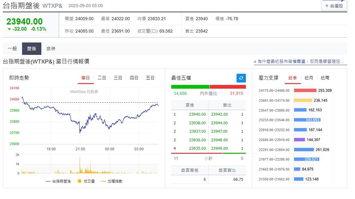Toggle 成交量 series in chart legend
The height and width of the screenshot is (199, 355).
pos(86,181)
